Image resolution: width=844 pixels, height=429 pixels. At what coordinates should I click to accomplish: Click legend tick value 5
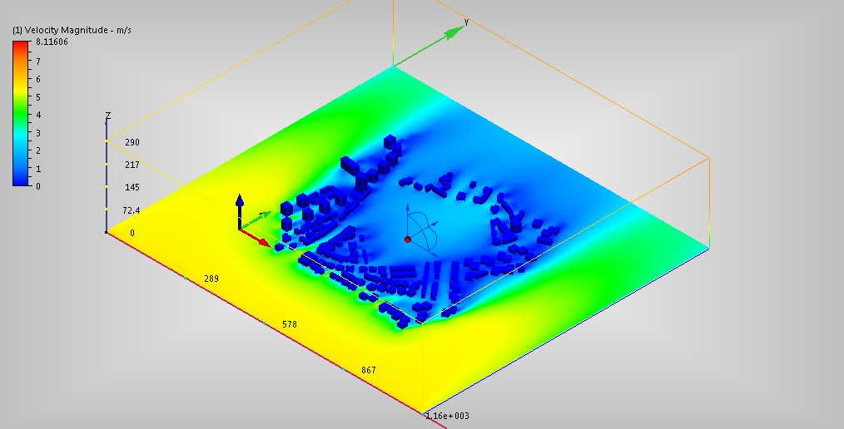click(x=38, y=97)
